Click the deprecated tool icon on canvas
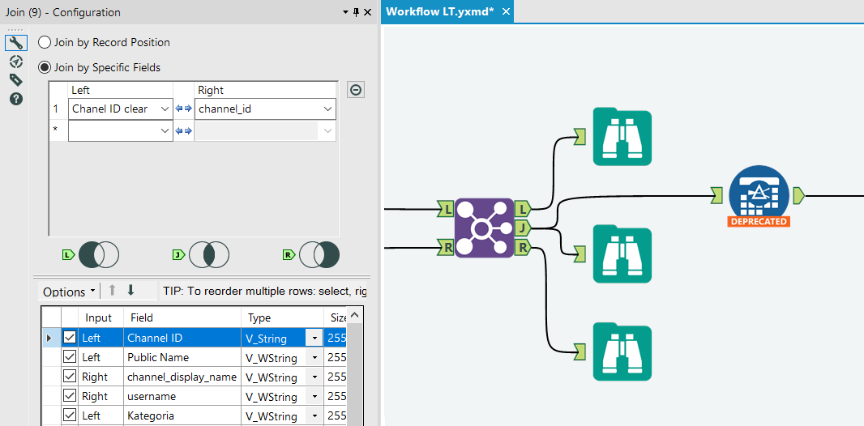The width and height of the screenshot is (864, 426). click(759, 194)
